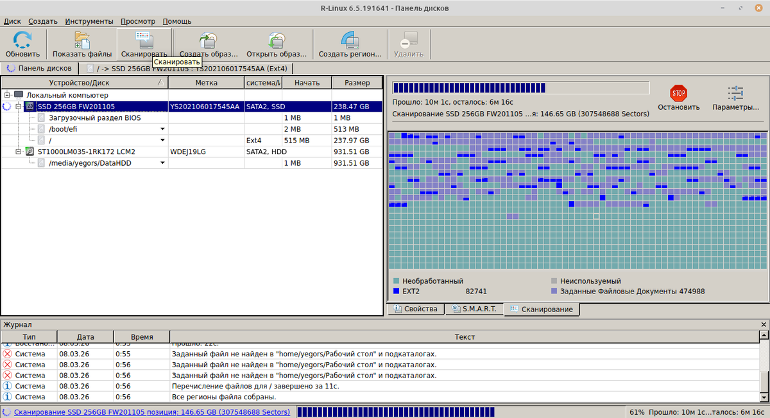Click Создать регион toolbar icon
This screenshot has height=418, width=770.
[x=350, y=40]
